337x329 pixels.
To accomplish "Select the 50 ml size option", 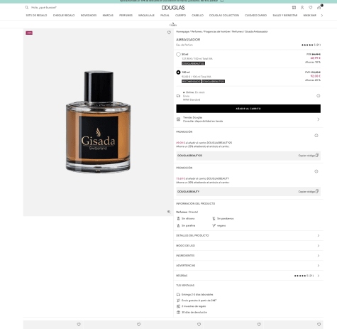I will 178,54.
